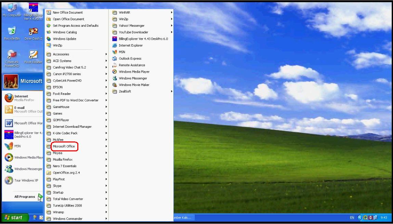Expand ACD Systems folder
The height and width of the screenshot is (224, 393).
77,61
